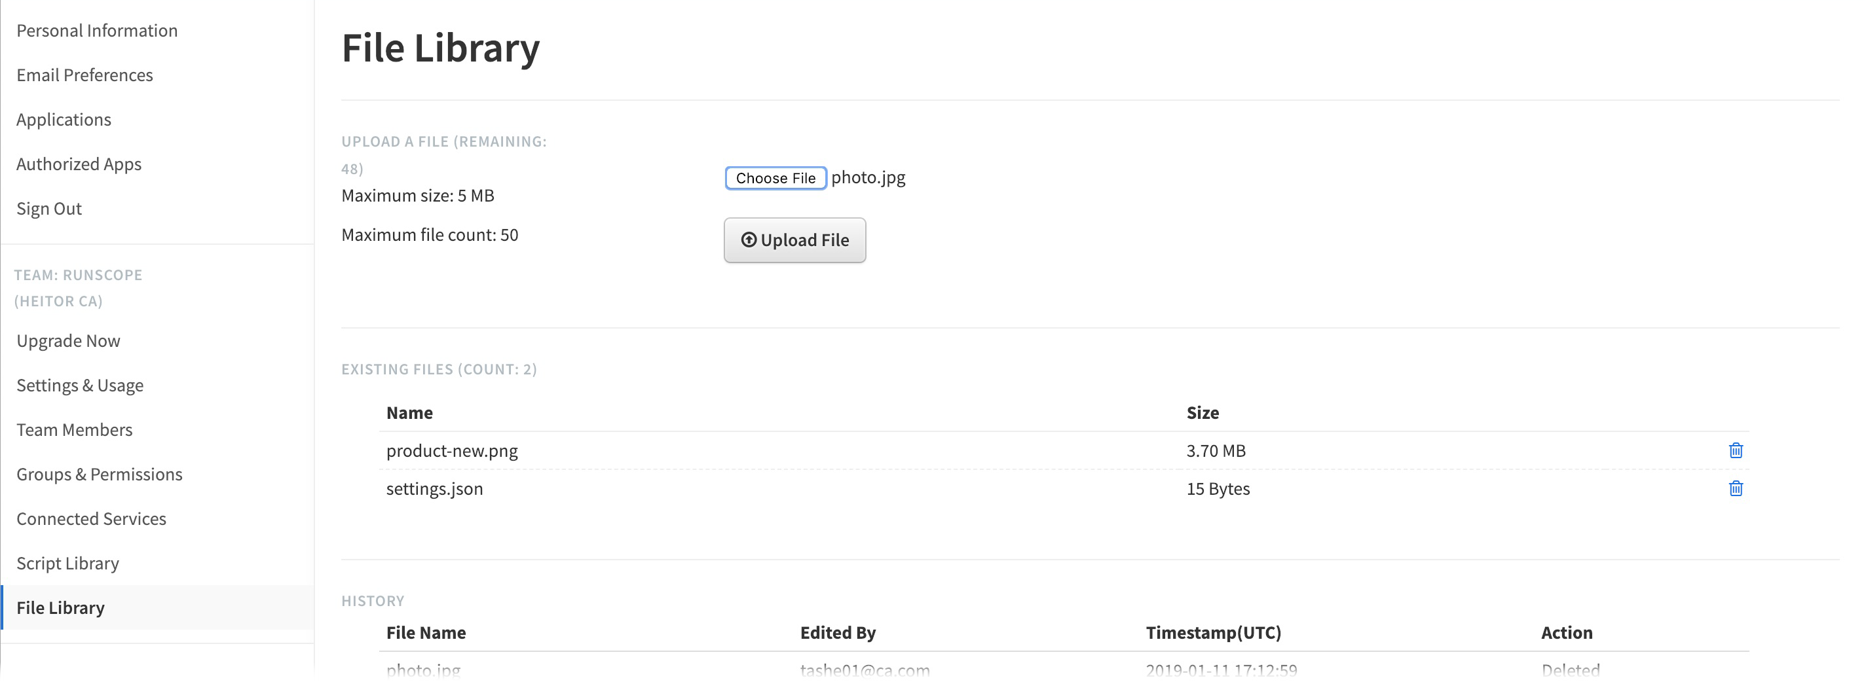1866x682 pixels.
Task: Open Settings & Usage page
Action: tap(80, 385)
